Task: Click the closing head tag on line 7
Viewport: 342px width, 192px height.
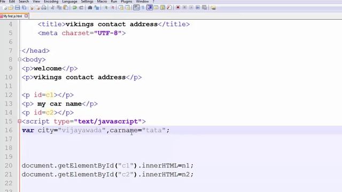Action: 36,51
